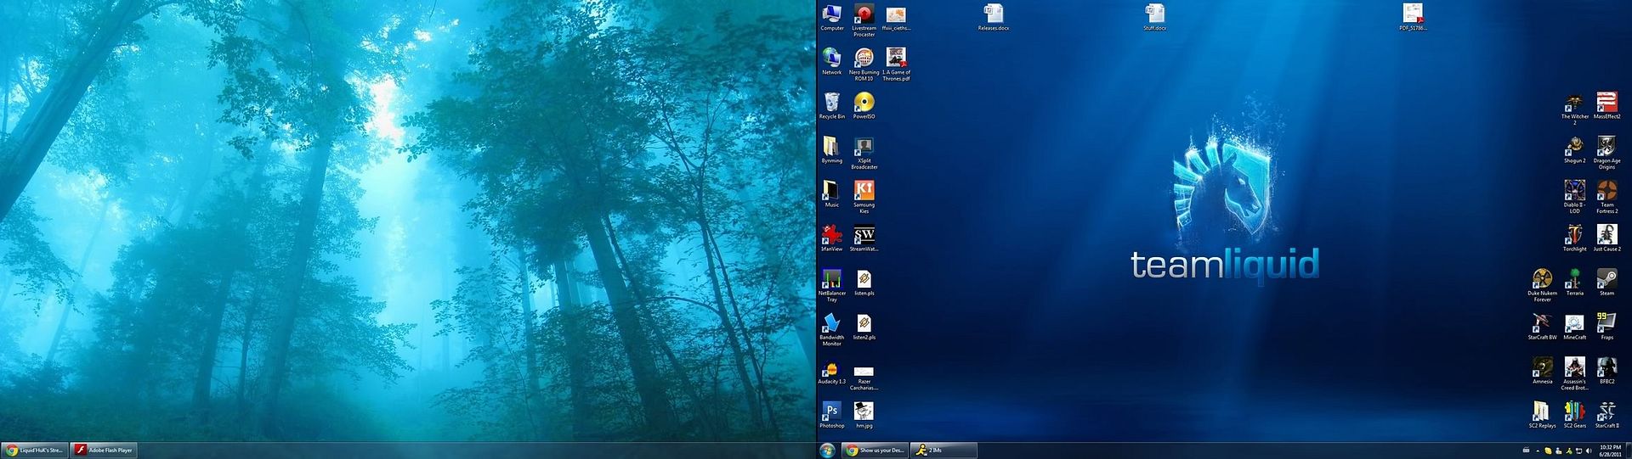
Task: Open the Computer desktop icon
Action: 831,18
